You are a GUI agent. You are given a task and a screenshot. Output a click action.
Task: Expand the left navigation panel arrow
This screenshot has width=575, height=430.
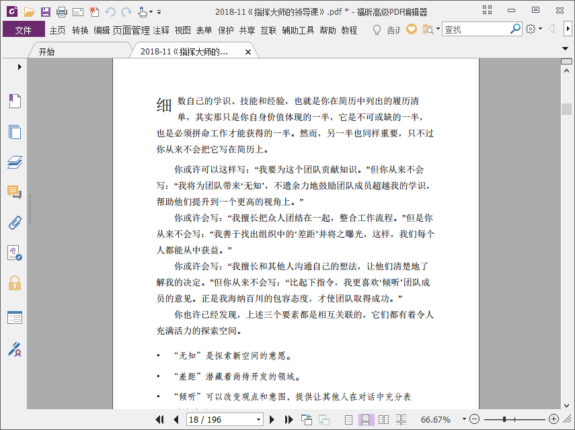[x=20, y=67]
